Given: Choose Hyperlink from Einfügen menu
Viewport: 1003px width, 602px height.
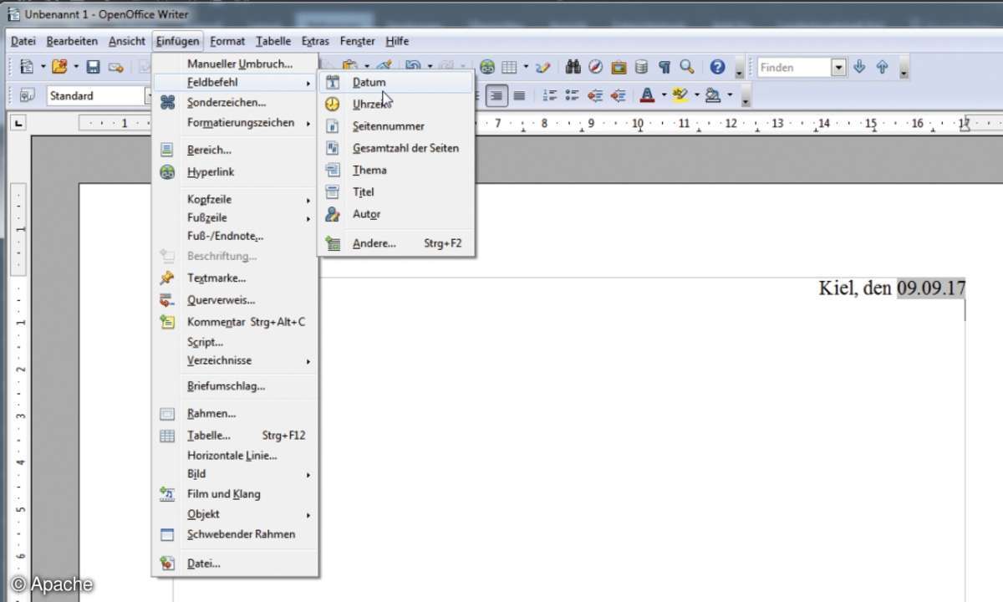Looking at the screenshot, I should point(235,171).
